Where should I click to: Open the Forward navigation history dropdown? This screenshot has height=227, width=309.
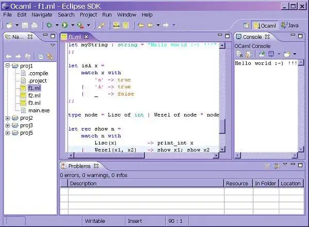pos(174,25)
